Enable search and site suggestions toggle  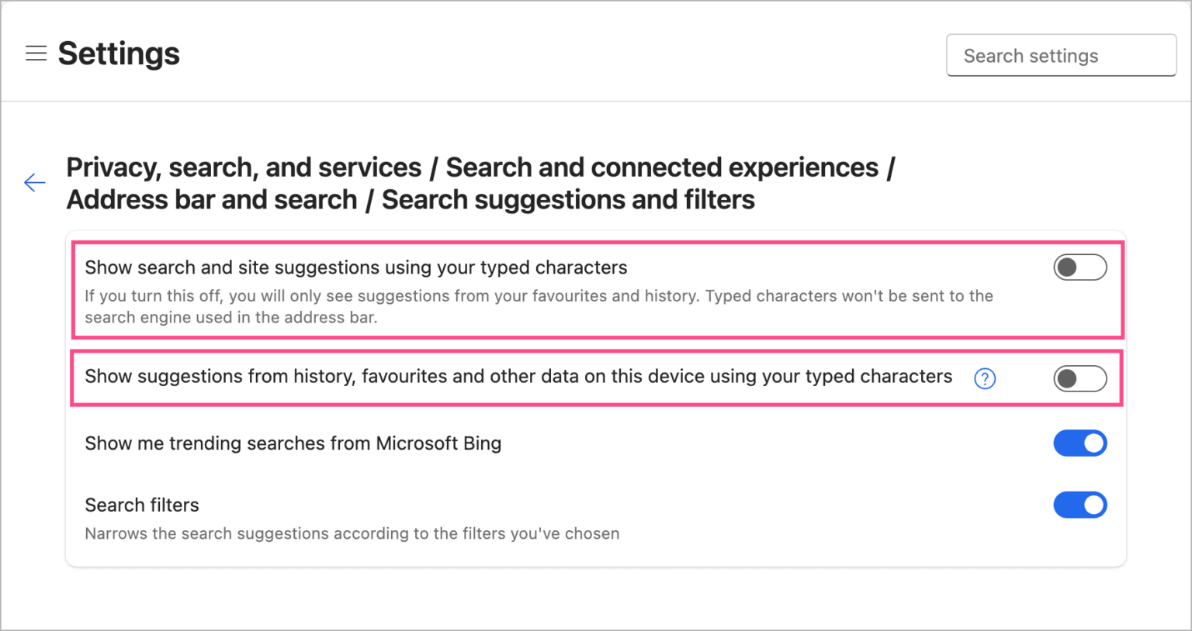click(x=1079, y=267)
